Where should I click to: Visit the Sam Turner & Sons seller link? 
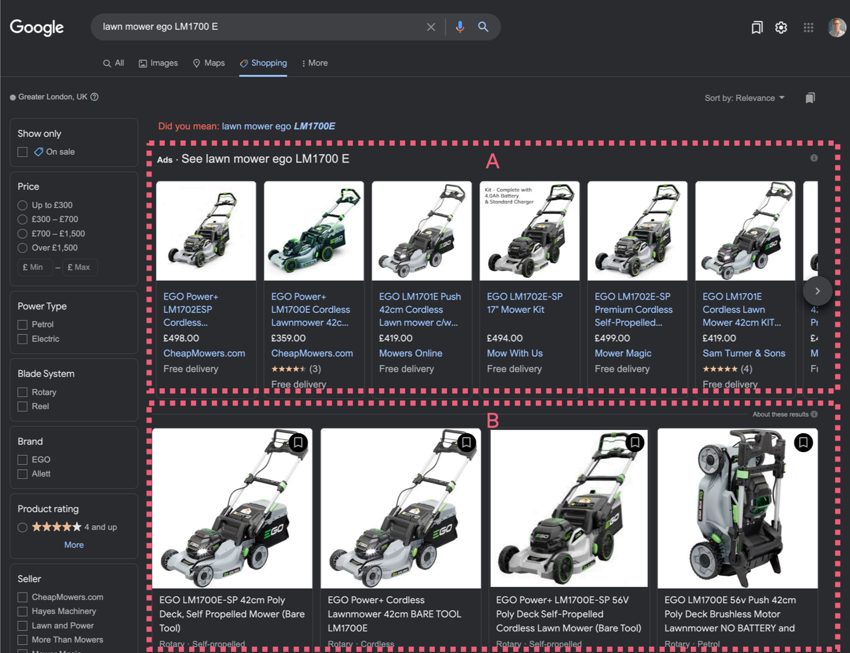744,353
